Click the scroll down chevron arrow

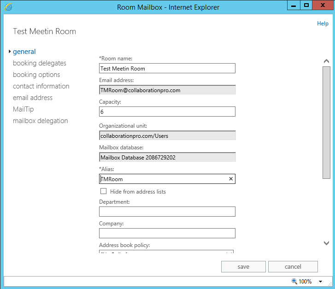326,243
